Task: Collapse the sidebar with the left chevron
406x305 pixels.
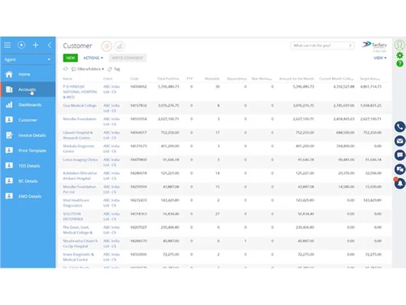Action: point(50,45)
